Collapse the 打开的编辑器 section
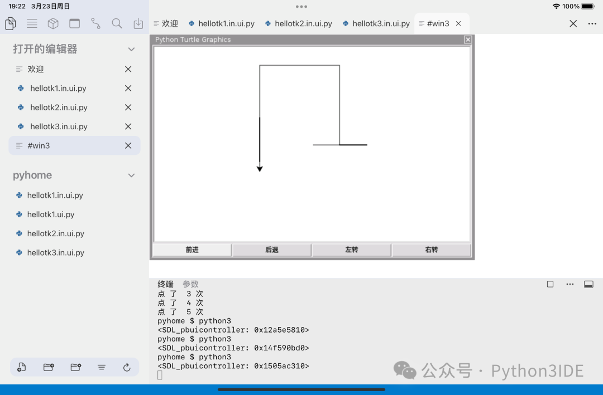 pos(131,49)
